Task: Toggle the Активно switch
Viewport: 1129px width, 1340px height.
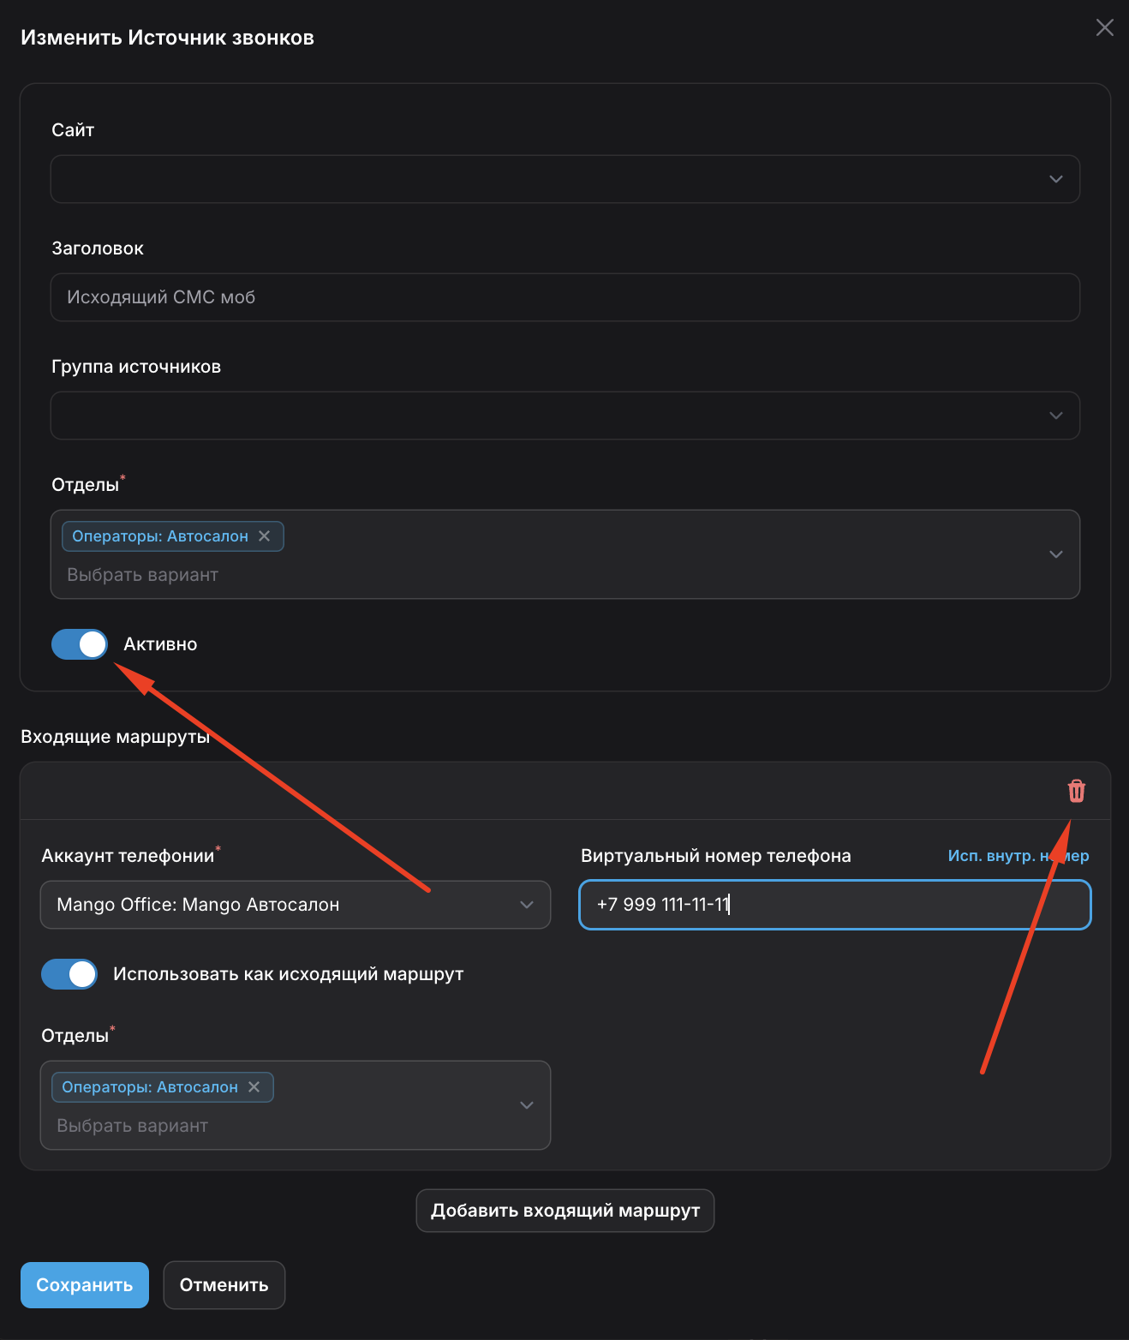Action: pos(80,644)
